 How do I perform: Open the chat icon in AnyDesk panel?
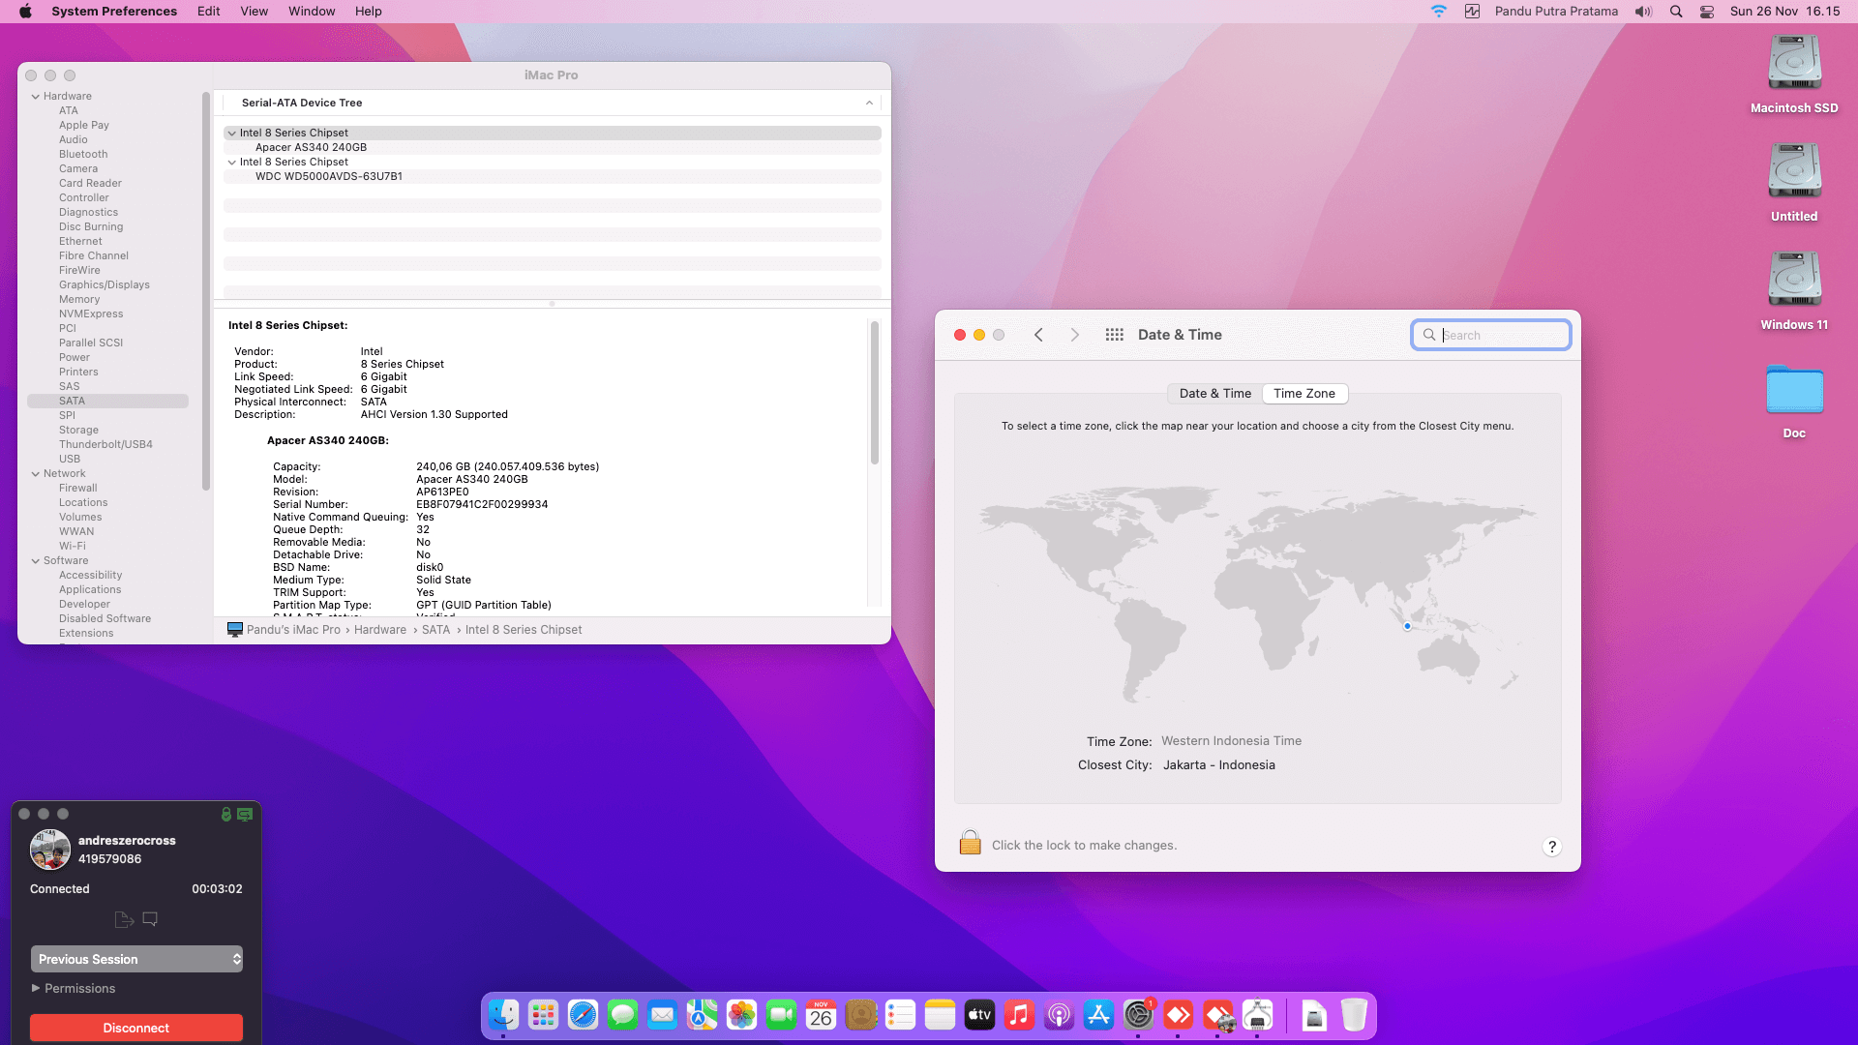(x=150, y=919)
